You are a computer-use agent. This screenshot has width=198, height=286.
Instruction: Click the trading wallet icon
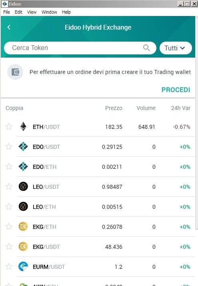(15, 72)
